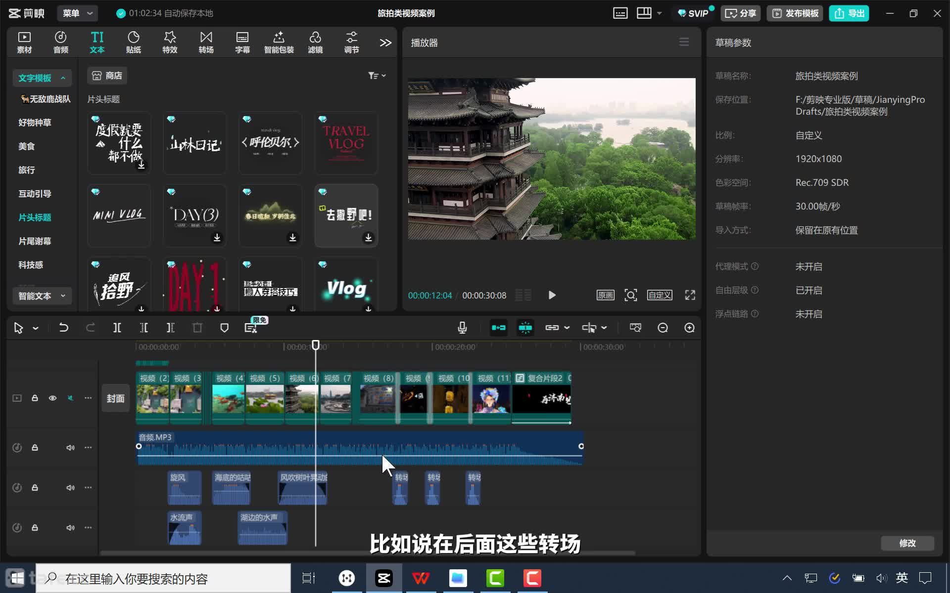Screen dimensions: 950x593
Task: Open the 音频 audio tab
Action: [60, 42]
